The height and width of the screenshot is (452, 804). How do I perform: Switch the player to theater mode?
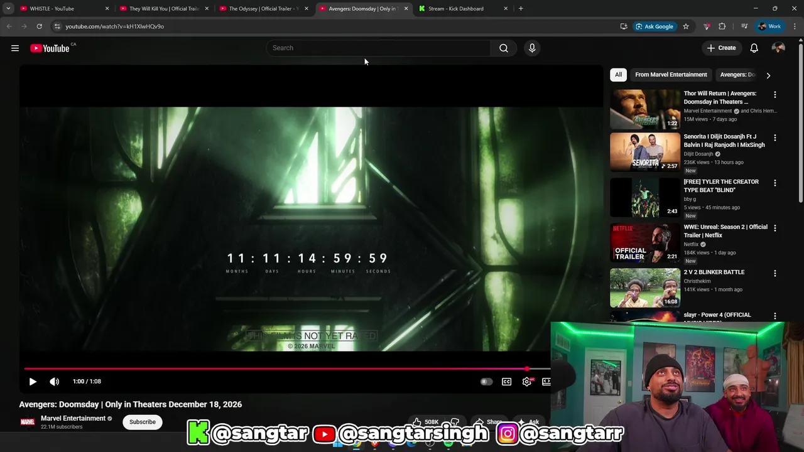(546, 381)
